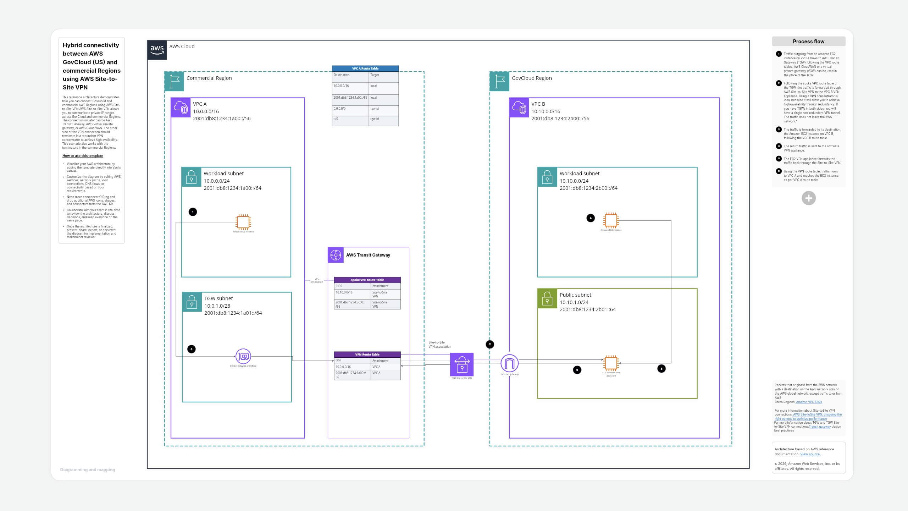
Task: Click the Amazon EC2 instance icon in VPC A
Action: tap(243, 222)
